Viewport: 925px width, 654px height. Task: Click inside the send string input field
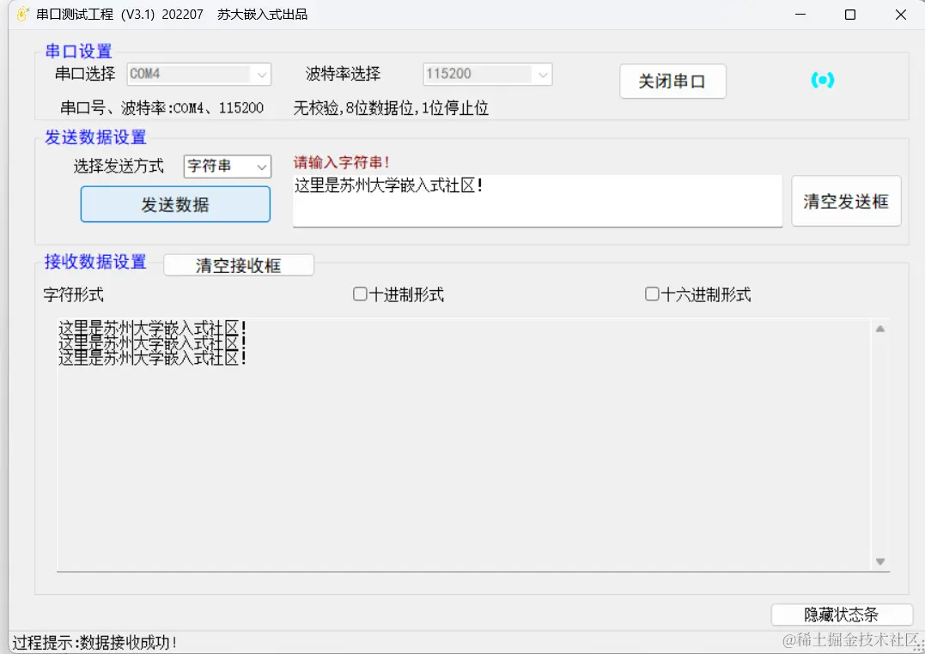[x=538, y=201]
